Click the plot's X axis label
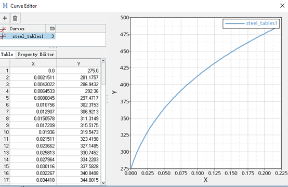The image size is (288, 187). [206, 180]
